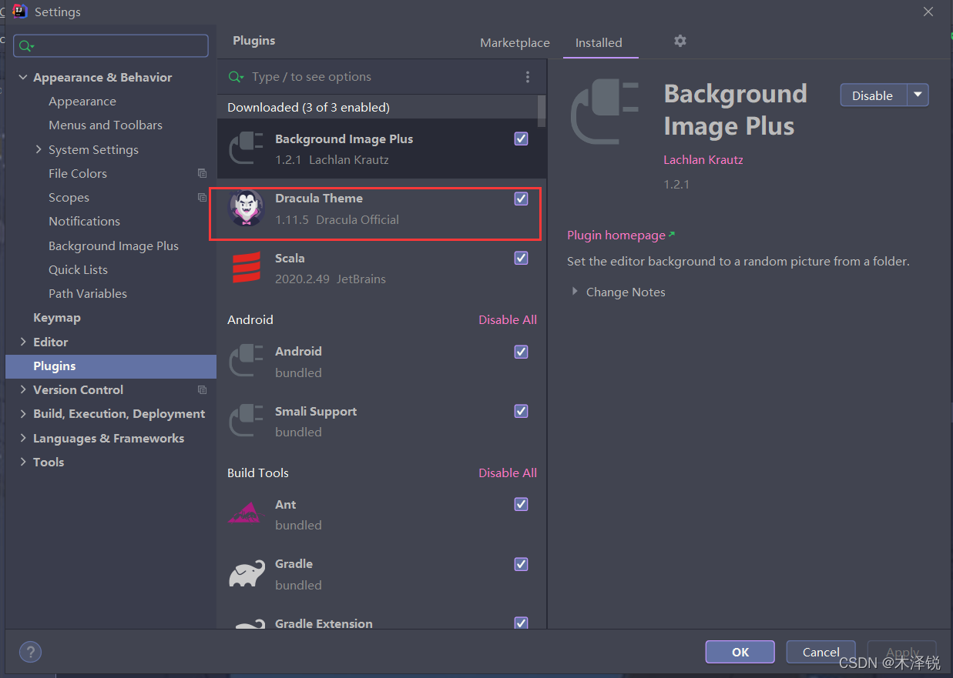The image size is (953, 678).
Task: Open the Disable button dropdown arrow
Action: point(918,95)
